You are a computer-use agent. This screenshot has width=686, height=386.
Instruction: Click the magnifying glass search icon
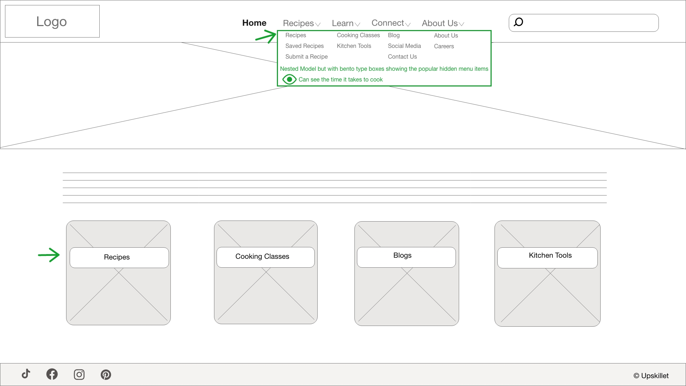pyautogui.click(x=518, y=22)
